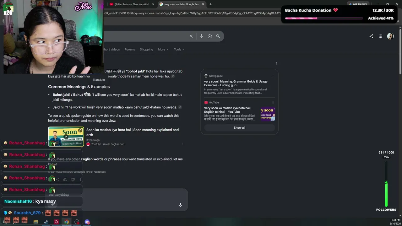Click the Translate button
Image resolution: width=402 pixels, height=226 pixels.
point(99,80)
